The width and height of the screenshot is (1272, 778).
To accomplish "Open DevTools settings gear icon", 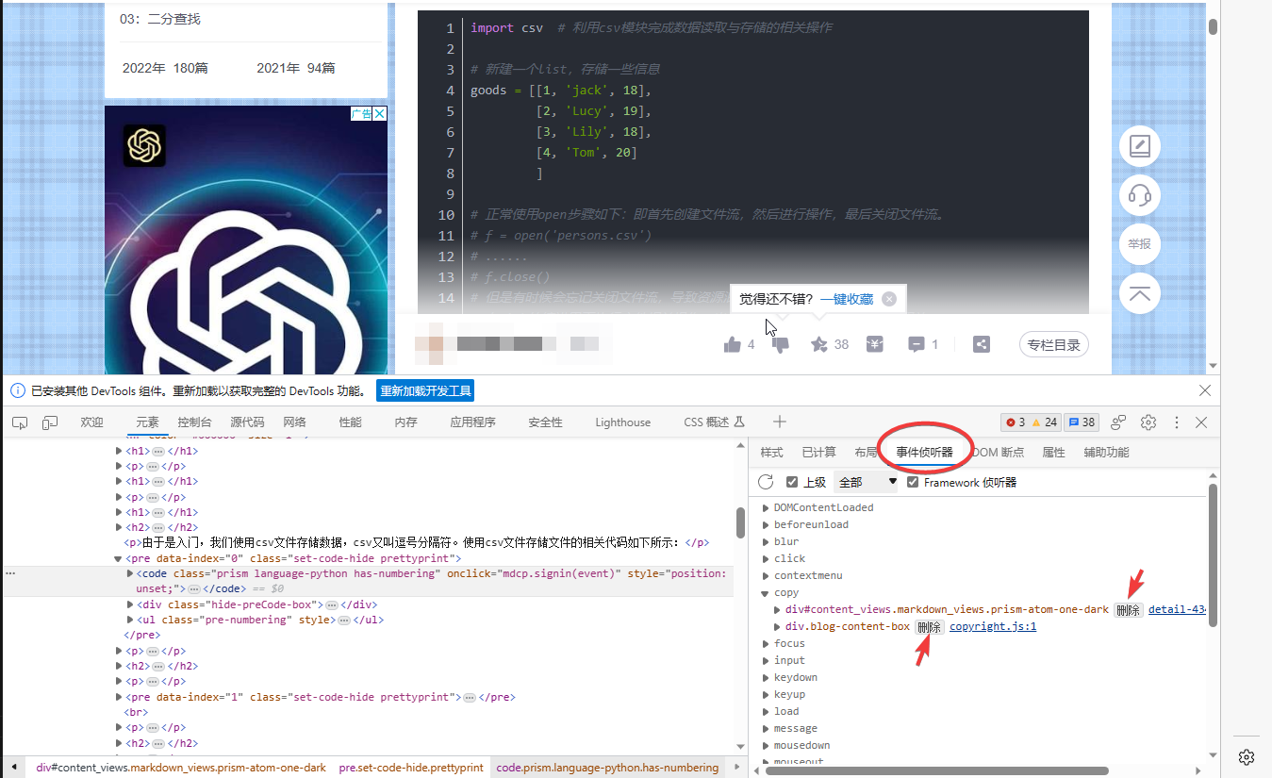I will 1148,422.
